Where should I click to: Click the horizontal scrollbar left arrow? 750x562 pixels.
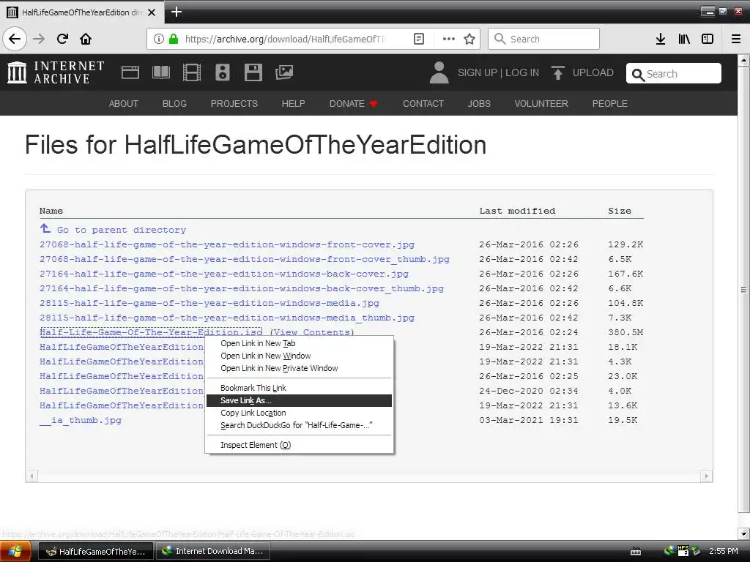31,476
